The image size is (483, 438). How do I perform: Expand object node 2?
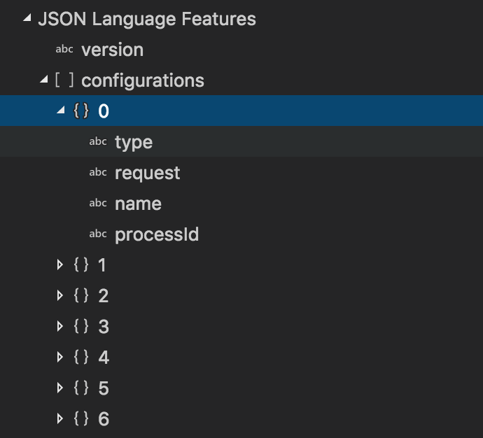coord(60,295)
